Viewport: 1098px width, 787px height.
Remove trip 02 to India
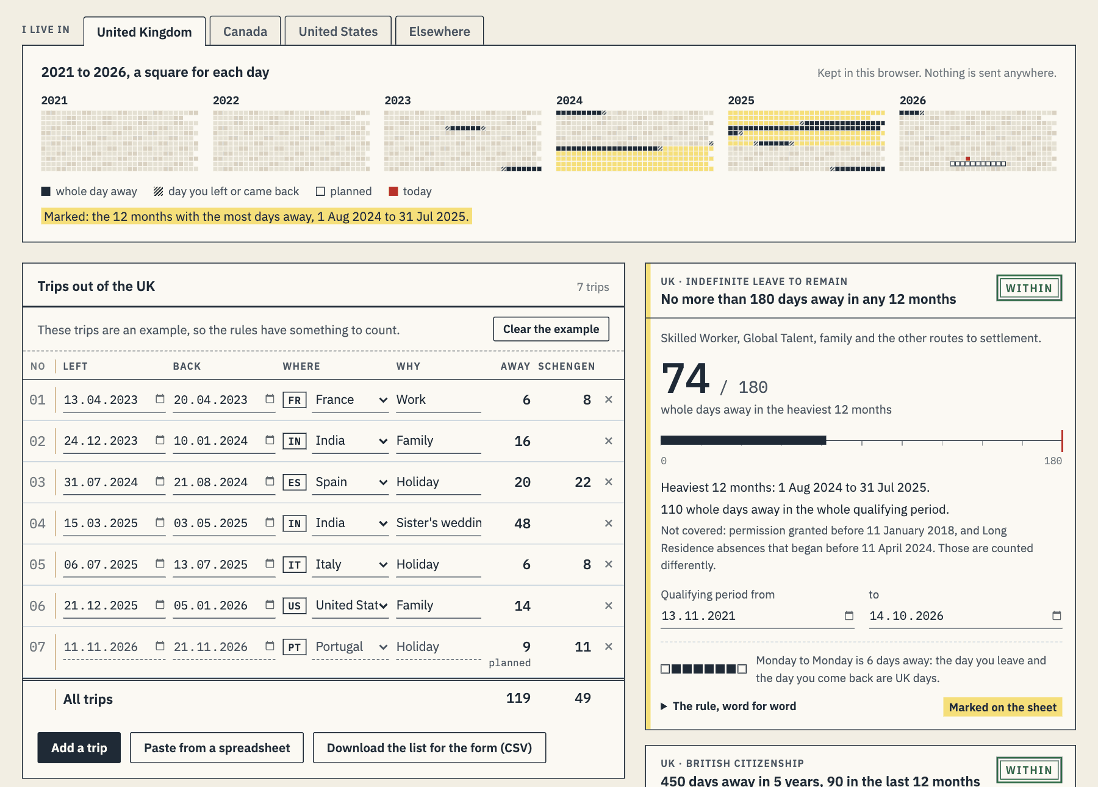coord(608,440)
